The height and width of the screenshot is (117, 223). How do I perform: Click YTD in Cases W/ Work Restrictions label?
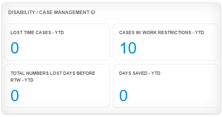pos(199,33)
